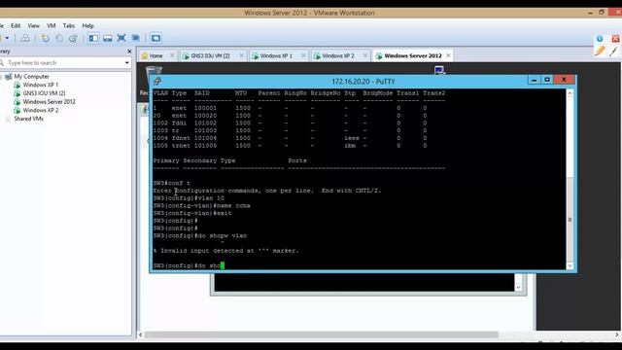The width and height of the screenshot is (622, 350).
Task: Close the Windows XP 1 tab
Action: point(303,55)
